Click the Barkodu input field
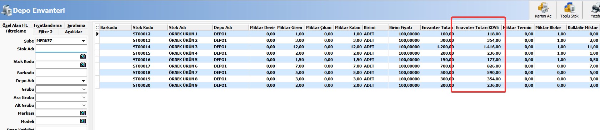The width and height of the screenshot is (600, 130). pyautogui.click(x=61, y=73)
